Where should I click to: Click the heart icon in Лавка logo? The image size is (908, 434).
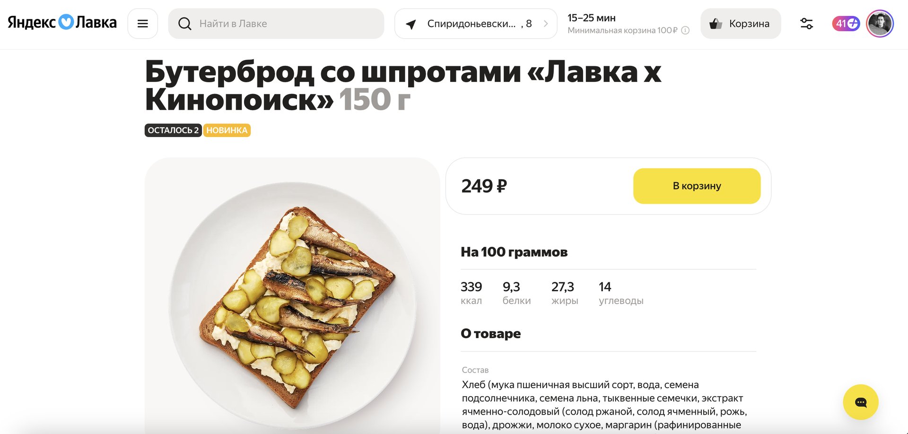66,22
